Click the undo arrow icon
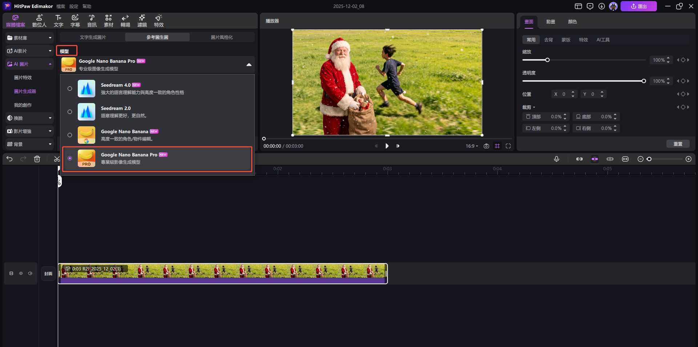This screenshot has width=698, height=347. click(x=9, y=159)
